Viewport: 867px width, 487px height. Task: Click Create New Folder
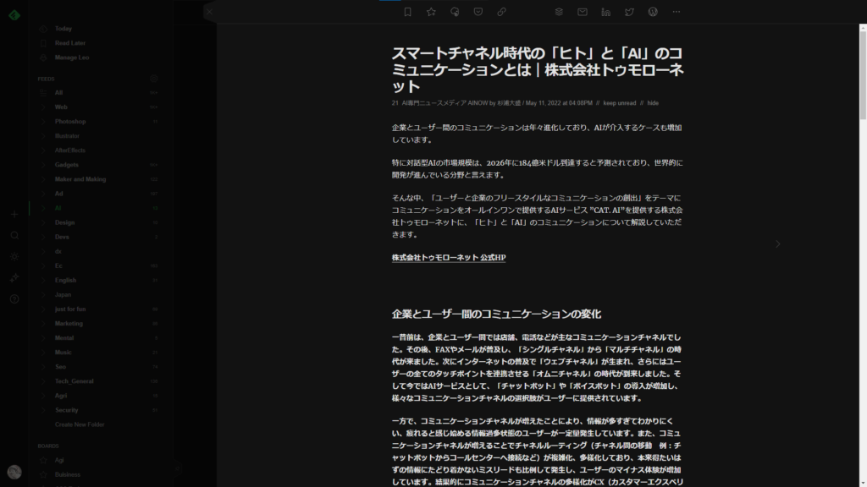pyautogui.click(x=80, y=424)
